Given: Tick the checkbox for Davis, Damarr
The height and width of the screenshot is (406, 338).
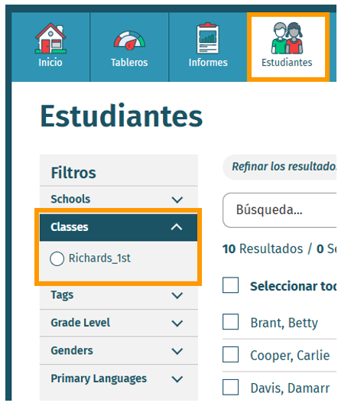Looking at the screenshot, I should (230, 388).
